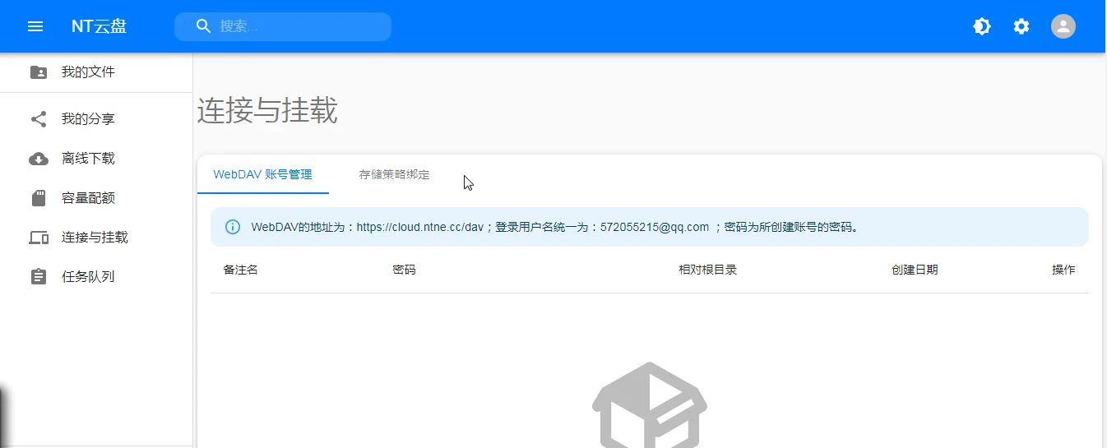
Task: Open the hamburger navigation menu
Action: 35,26
